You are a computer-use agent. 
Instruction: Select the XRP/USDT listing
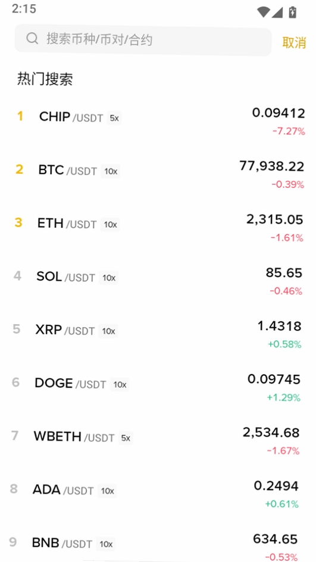point(158,335)
